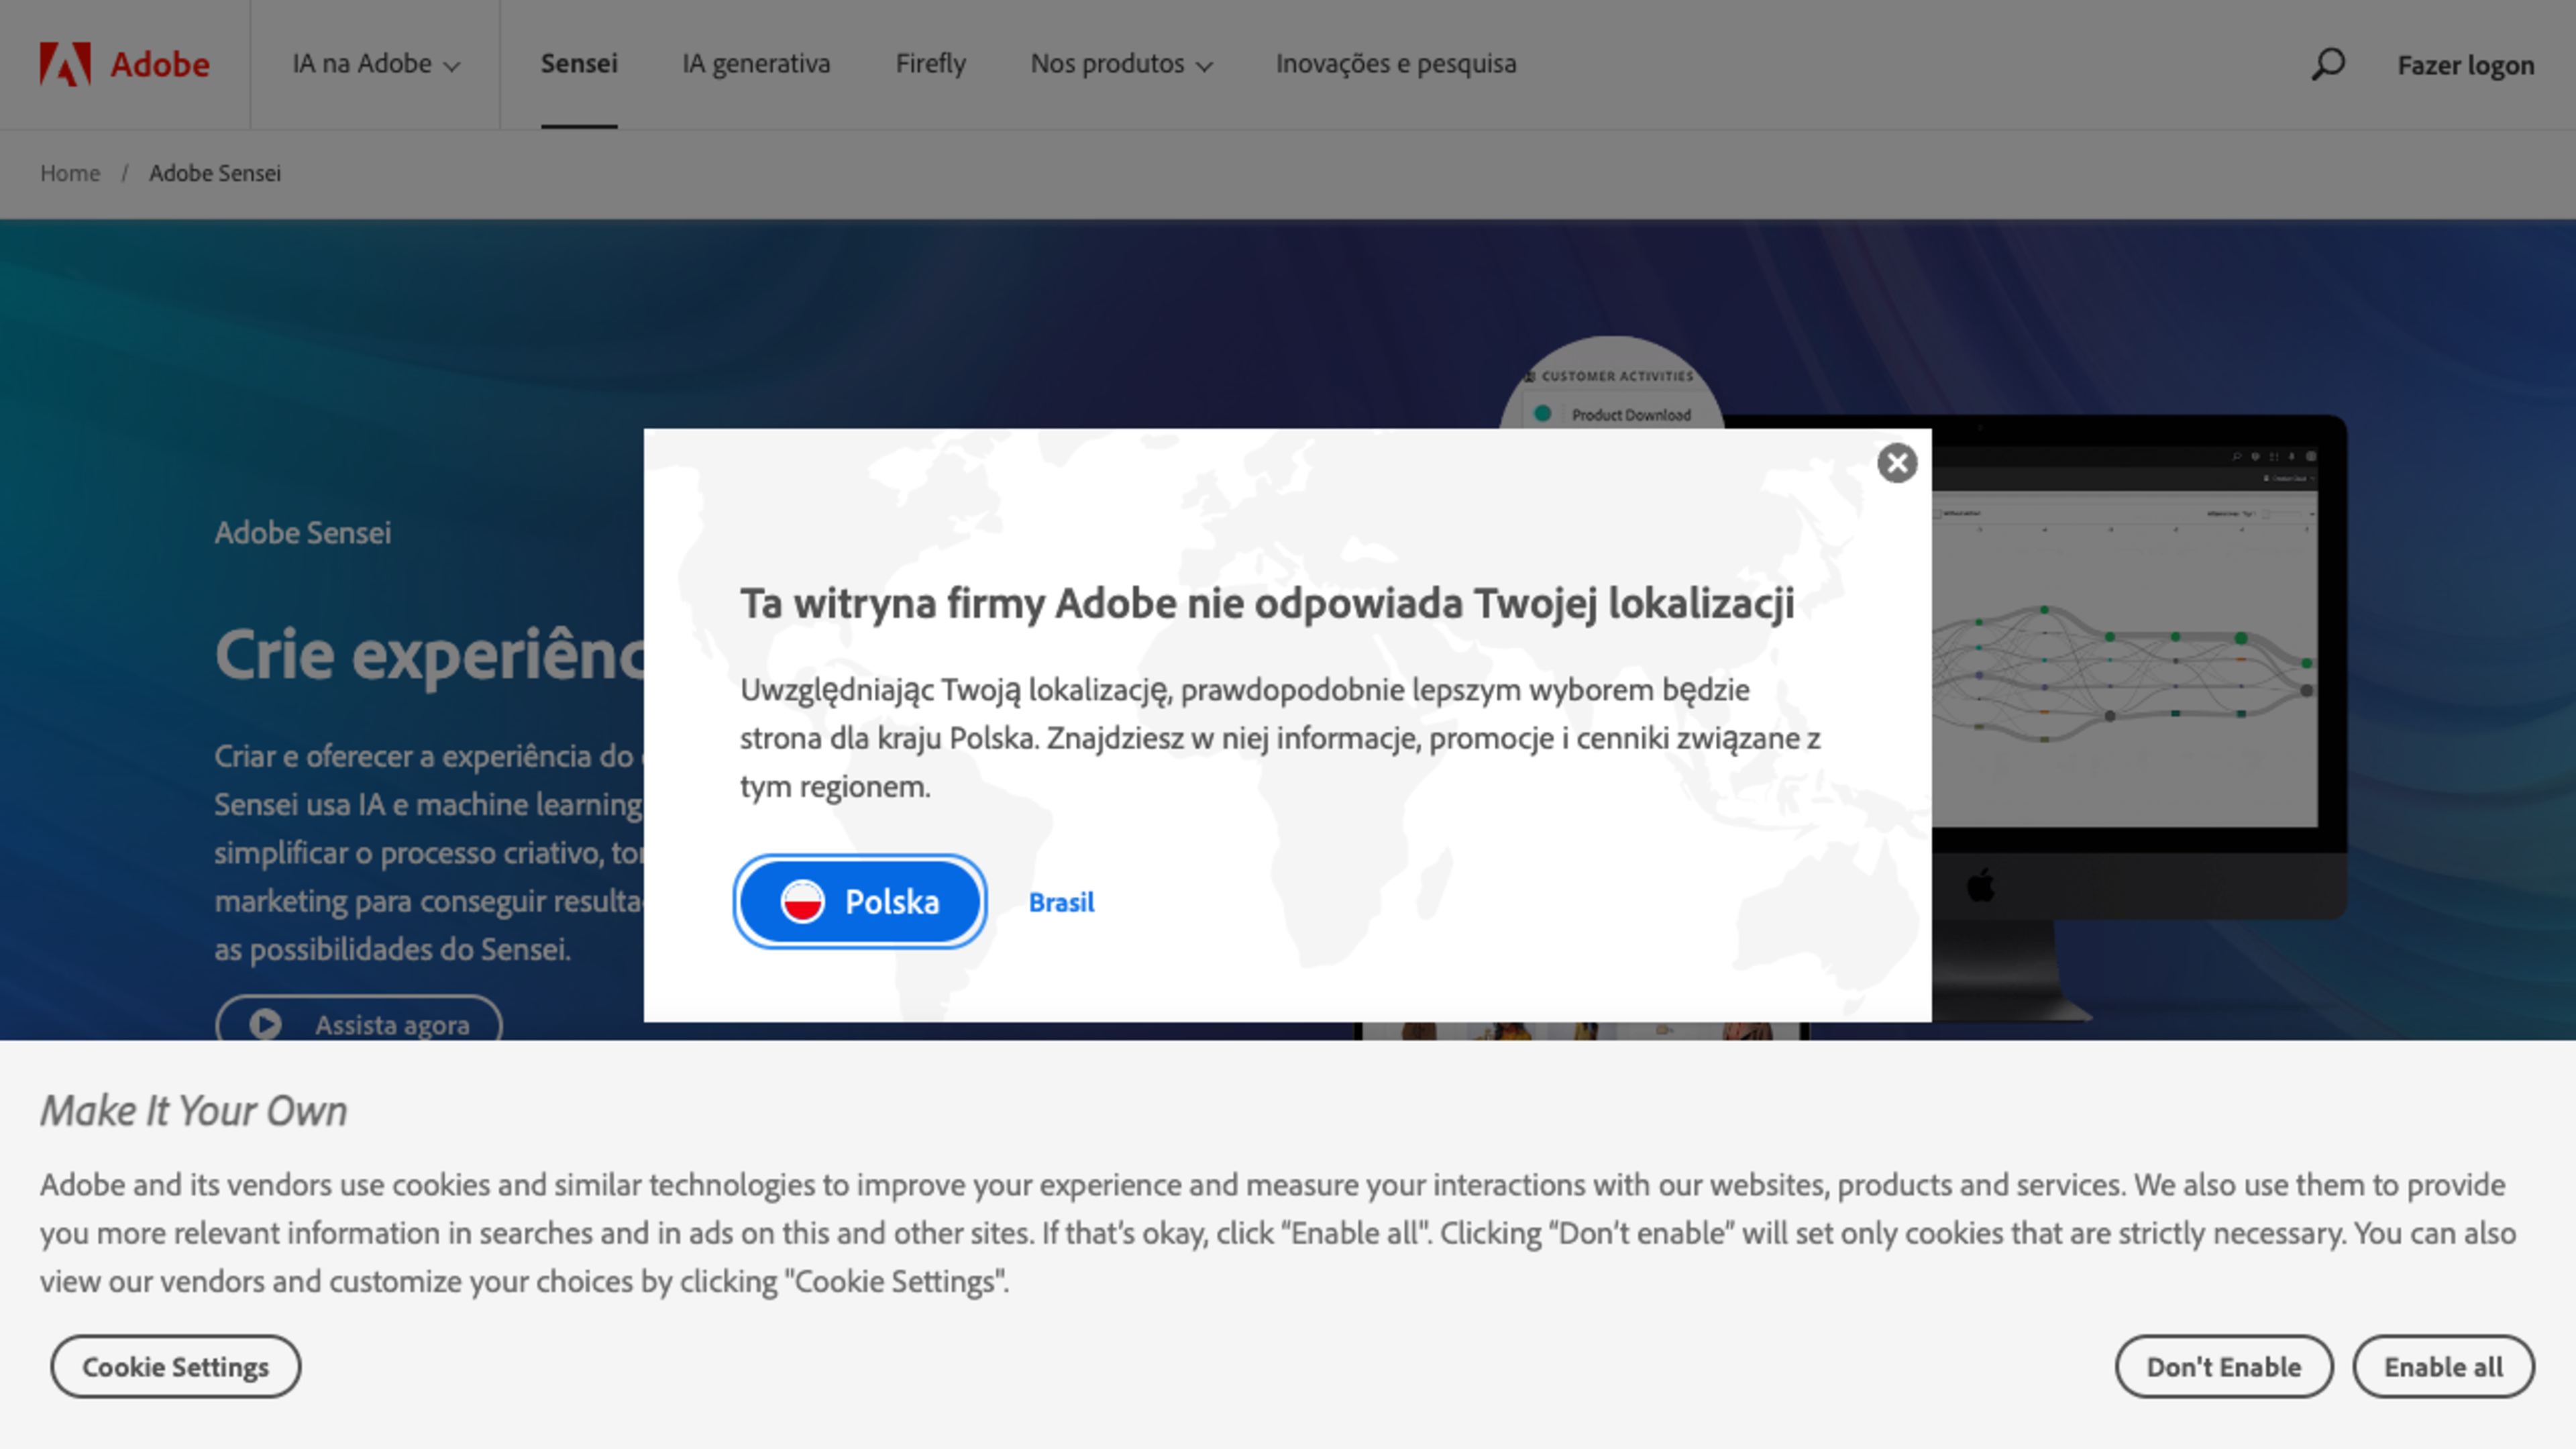2576x1449 pixels.
Task: Click Don't Enable cookies button
Action: pos(2223,1366)
